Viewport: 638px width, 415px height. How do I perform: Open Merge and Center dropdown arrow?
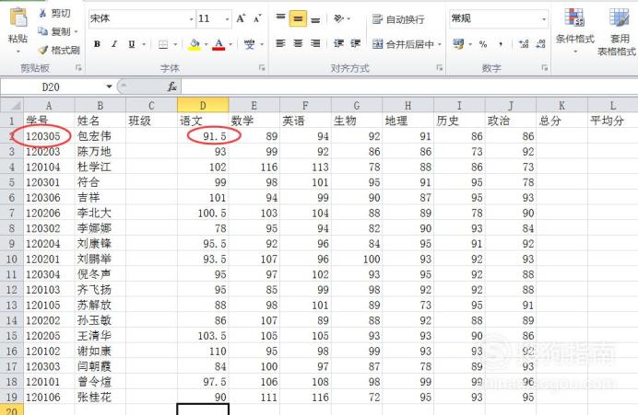440,44
